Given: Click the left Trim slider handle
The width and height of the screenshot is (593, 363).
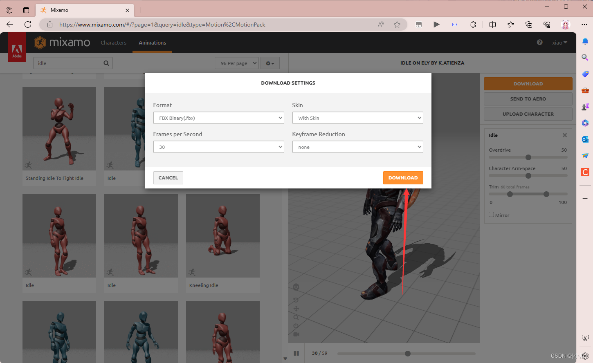Looking at the screenshot, I should tap(510, 194).
